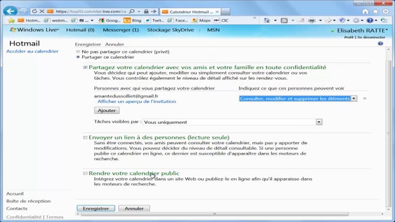Click the bottom Annuler button
This screenshot has width=395, height=222.
pyautogui.click(x=134, y=208)
